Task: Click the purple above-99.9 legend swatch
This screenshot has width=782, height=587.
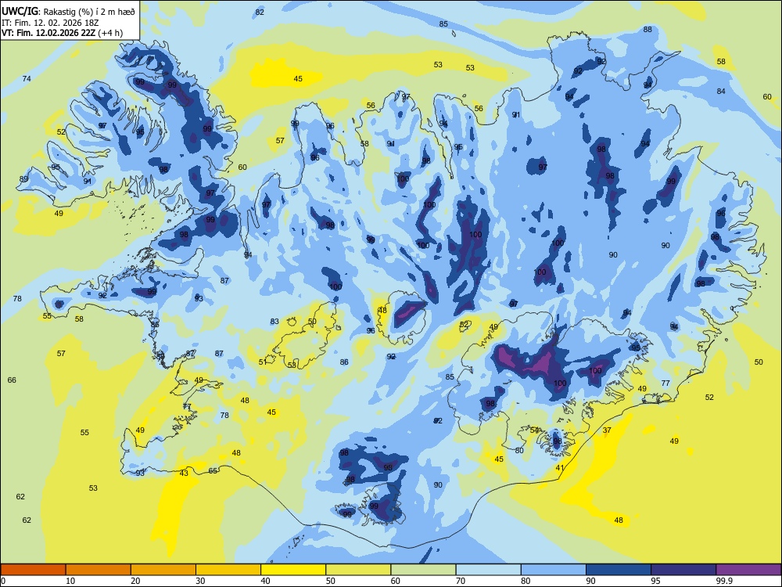Action: coord(748,570)
